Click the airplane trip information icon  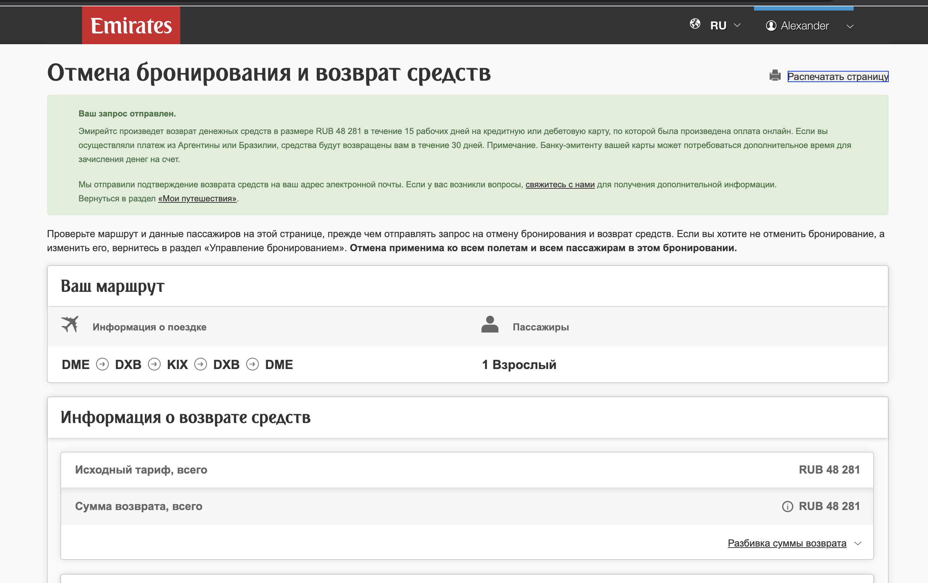click(x=70, y=324)
